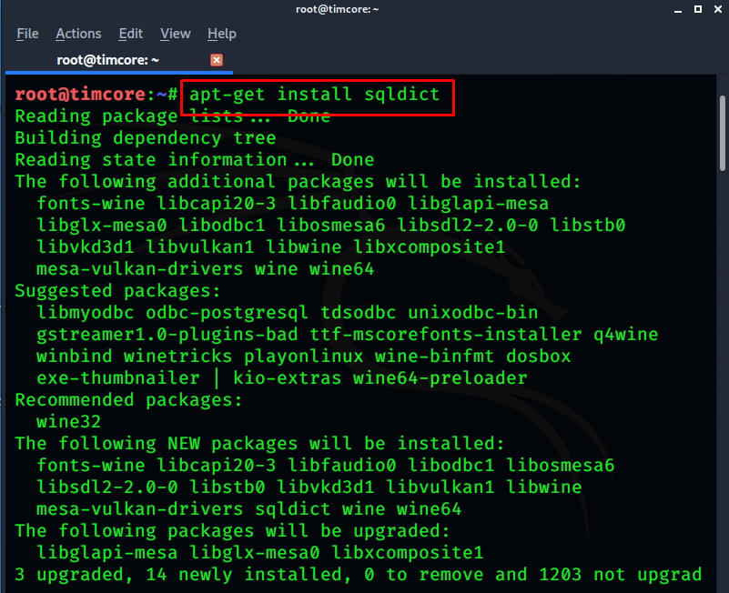729x593 pixels.
Task: Open the Actions menu
Action: [x=78, y=34]
